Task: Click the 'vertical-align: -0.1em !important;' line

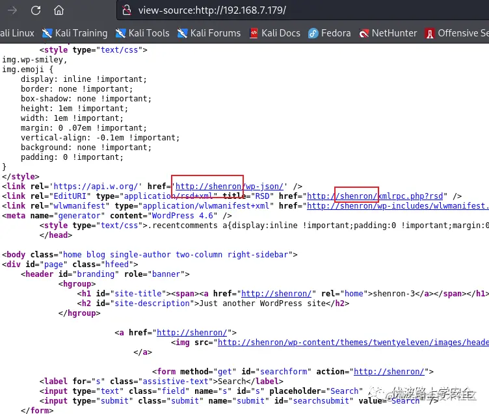Action: [100, 138]
